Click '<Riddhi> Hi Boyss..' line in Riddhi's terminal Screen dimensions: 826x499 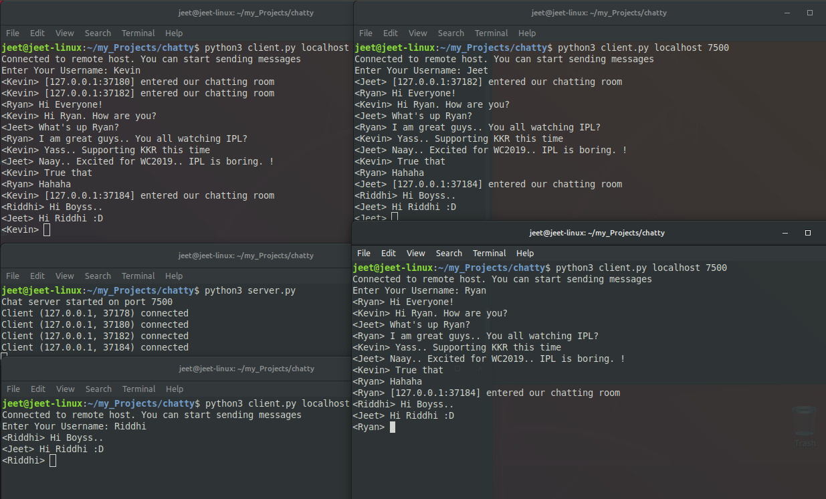pyautogui.click(x=53, y=437)
